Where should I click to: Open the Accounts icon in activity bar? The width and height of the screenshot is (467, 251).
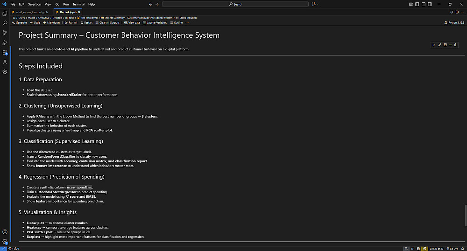(5, 232)
